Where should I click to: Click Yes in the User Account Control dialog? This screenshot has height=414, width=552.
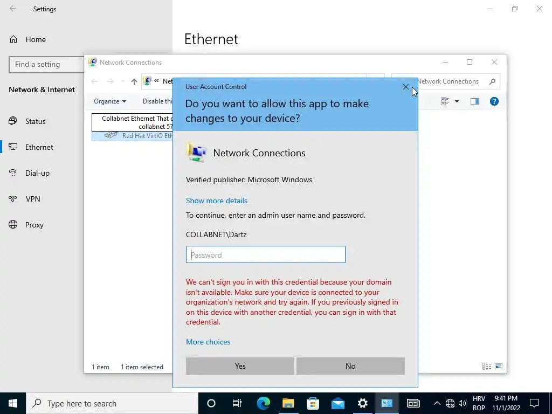(240, 366)
